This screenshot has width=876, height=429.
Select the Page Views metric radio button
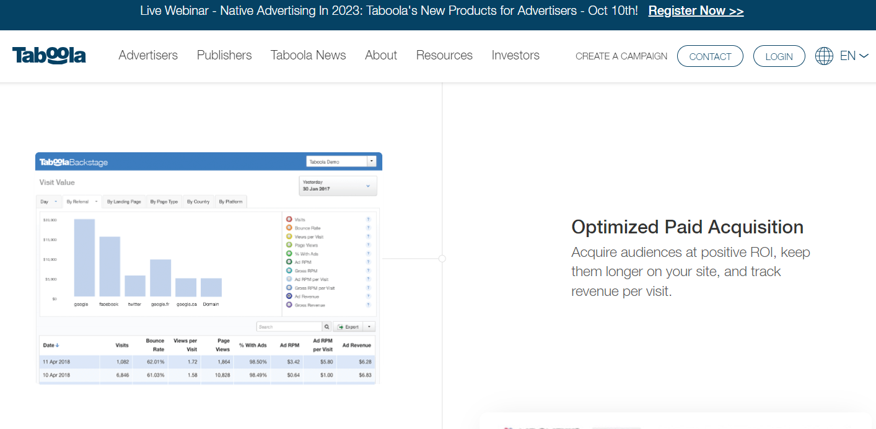[x=289, y=245]
